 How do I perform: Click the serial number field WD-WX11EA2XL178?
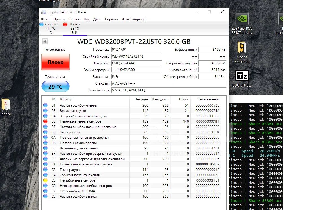137,56
